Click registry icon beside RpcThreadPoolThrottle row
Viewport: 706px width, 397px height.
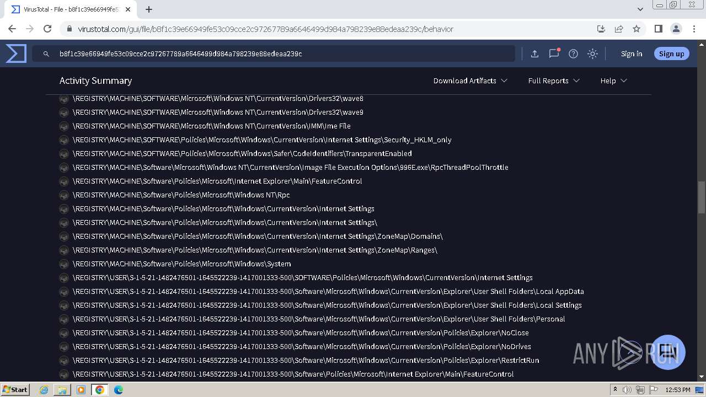coord(64,168)
